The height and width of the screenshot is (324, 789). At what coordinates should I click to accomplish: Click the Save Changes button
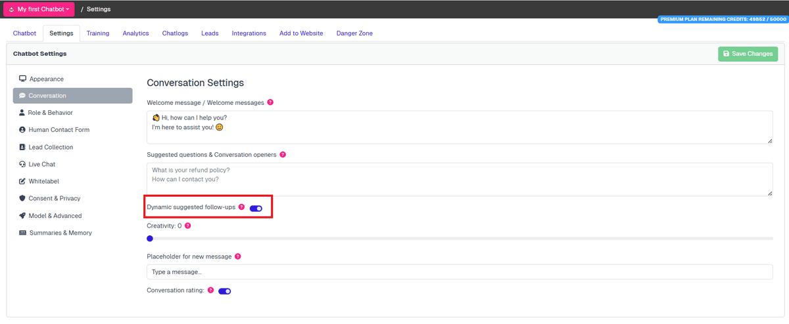point(748,54)
